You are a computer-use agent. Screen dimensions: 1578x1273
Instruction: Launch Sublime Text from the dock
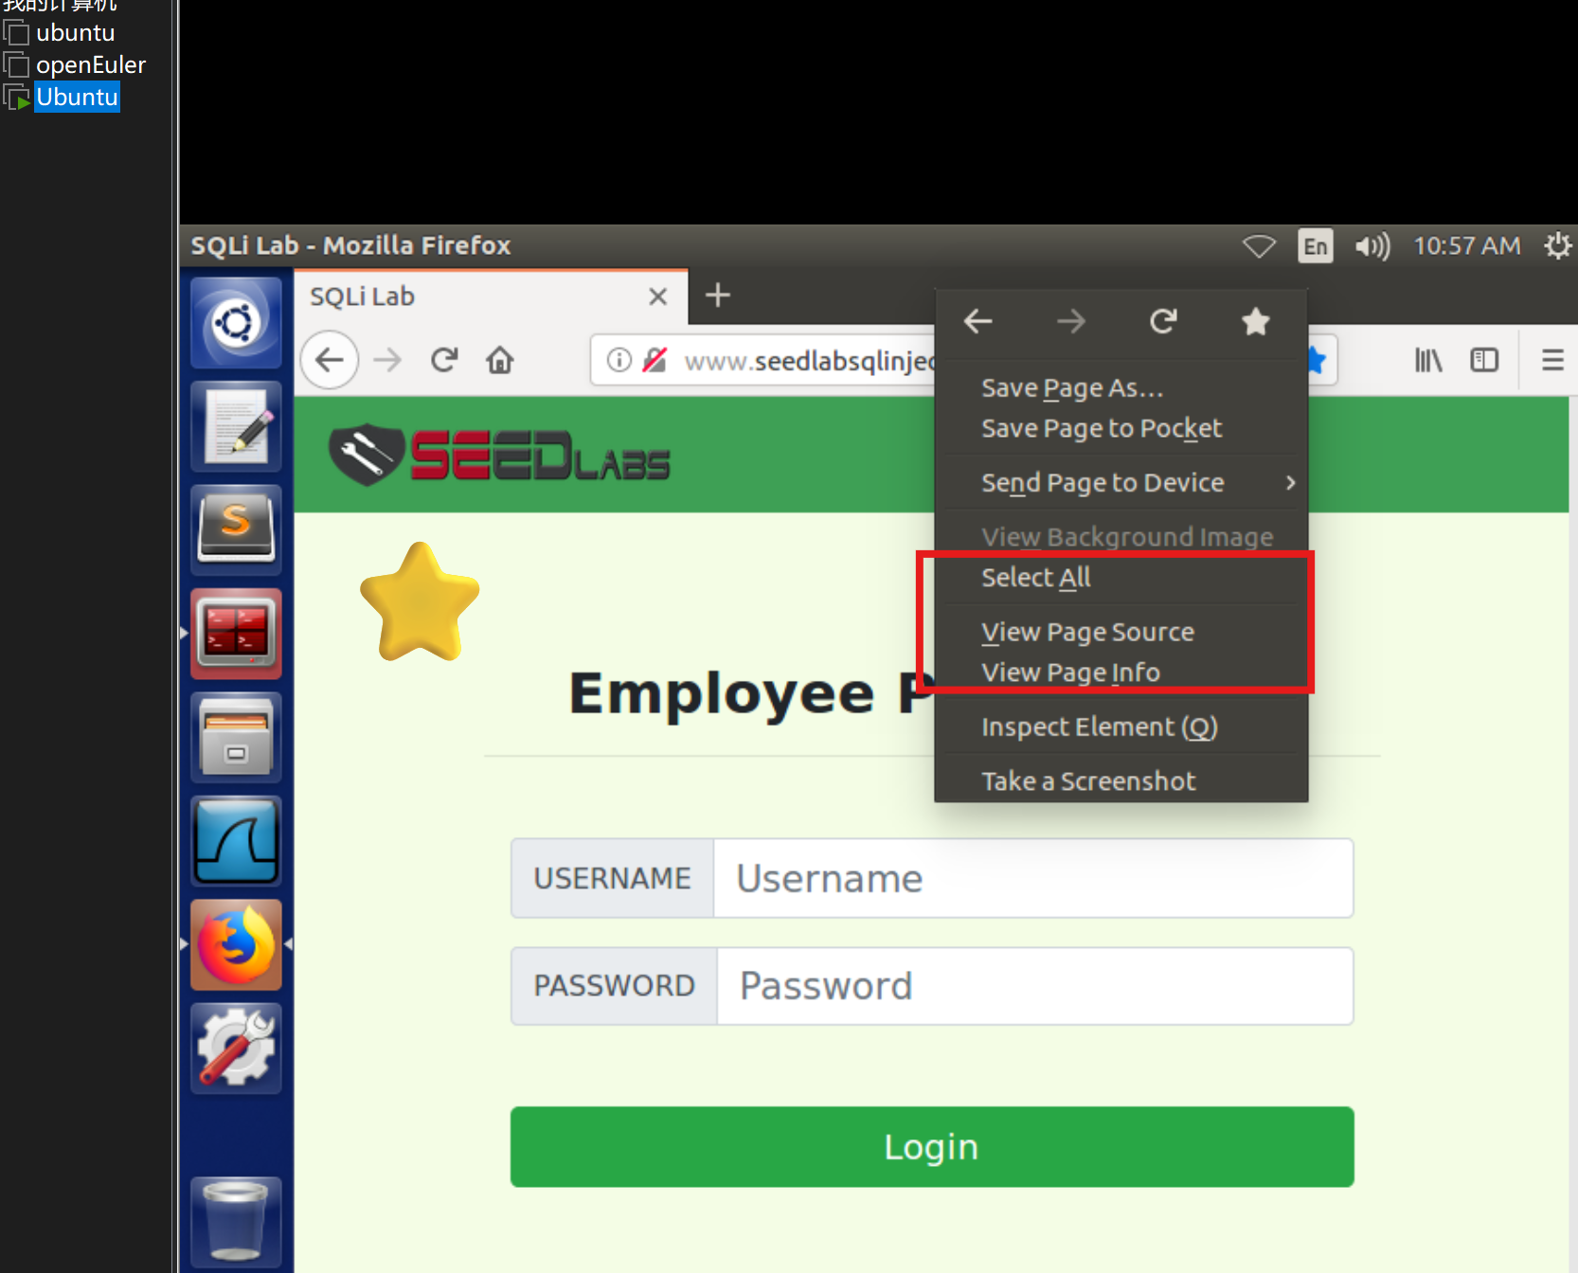tap(236, 529)
